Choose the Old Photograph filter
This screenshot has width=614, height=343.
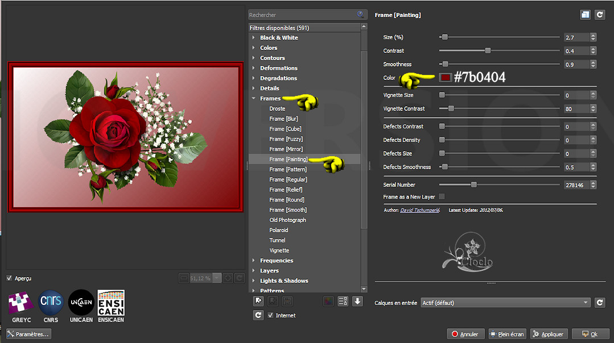click(x=287, y=220)
